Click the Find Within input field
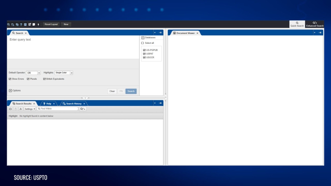Screen dimensions: 331x186 tap(57, 109)
